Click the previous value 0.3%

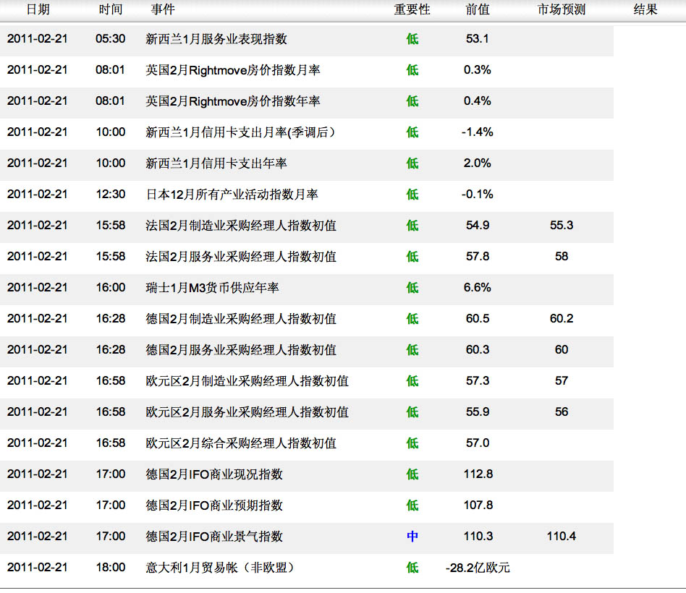(478, 69)
